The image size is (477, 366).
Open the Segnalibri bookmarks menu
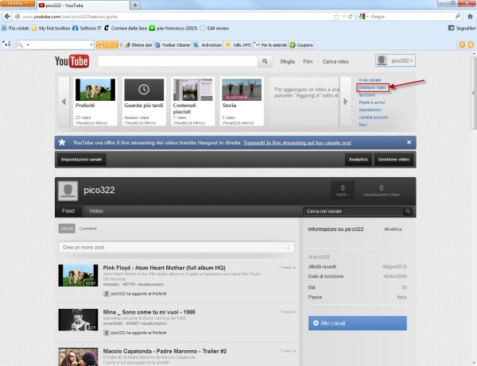point(462,29)
